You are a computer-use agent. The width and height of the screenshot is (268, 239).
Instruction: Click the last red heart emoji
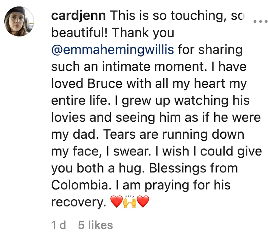pos(143,202)
